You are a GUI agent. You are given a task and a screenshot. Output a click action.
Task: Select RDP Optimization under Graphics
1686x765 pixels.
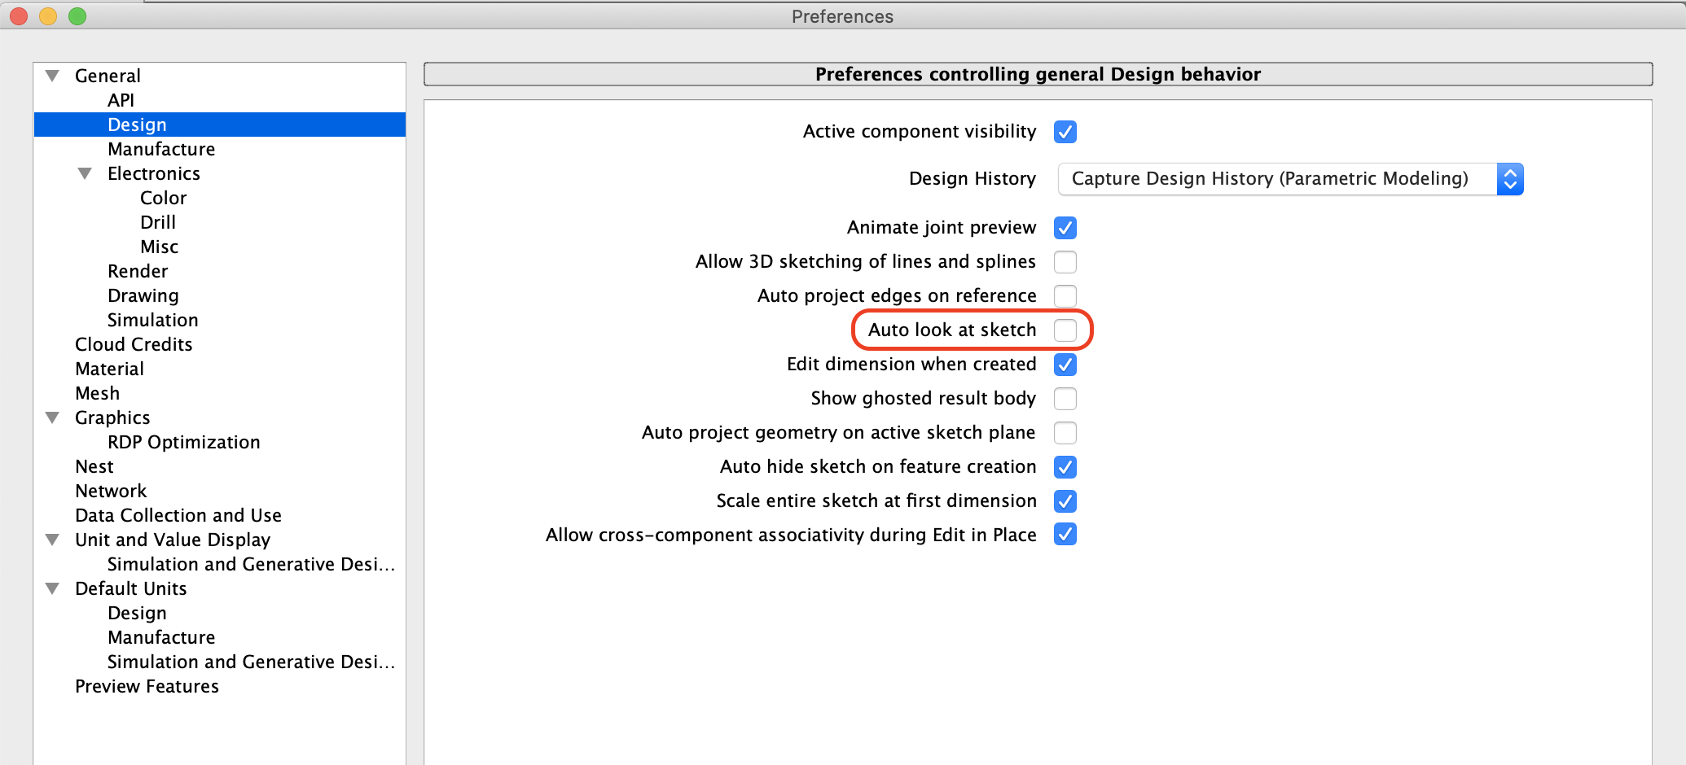(183, 442)
